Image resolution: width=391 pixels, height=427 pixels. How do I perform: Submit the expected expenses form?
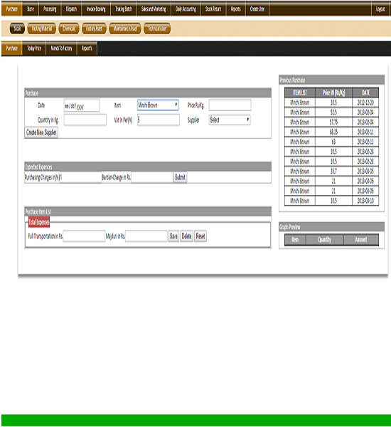coord(180,177)
